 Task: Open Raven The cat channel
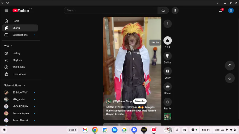coord(20,120)
